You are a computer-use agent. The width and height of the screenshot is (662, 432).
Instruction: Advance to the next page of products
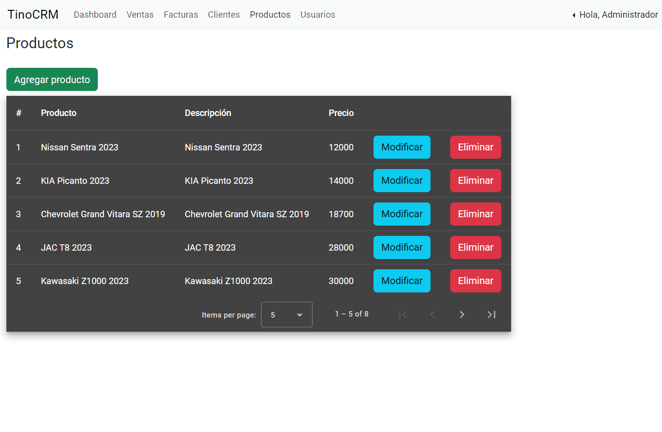click(x=462, y=315)
